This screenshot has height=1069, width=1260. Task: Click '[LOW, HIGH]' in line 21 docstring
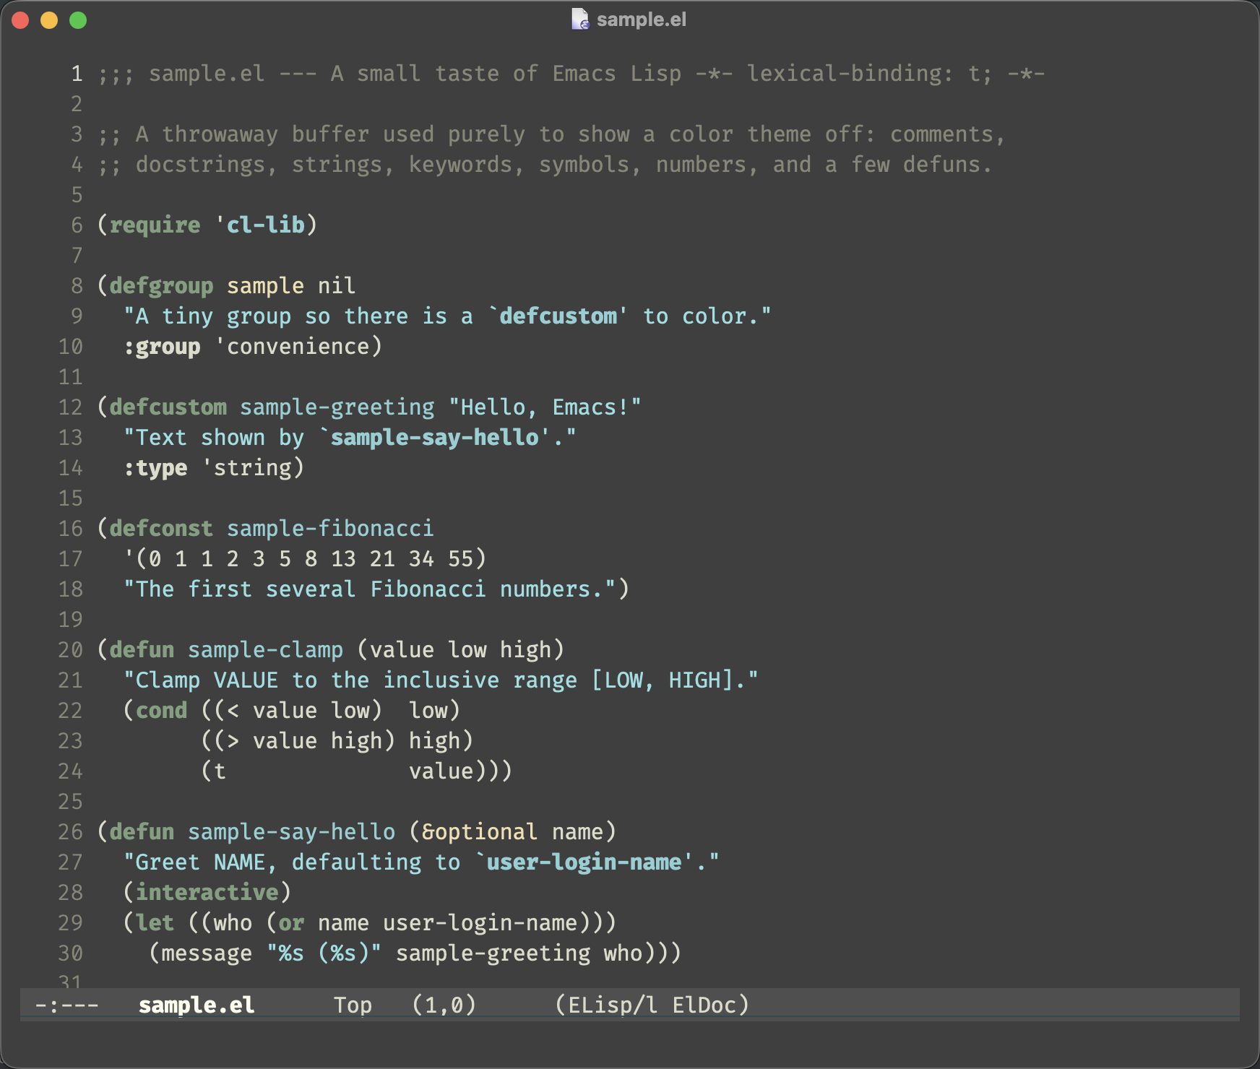[663, 680]
